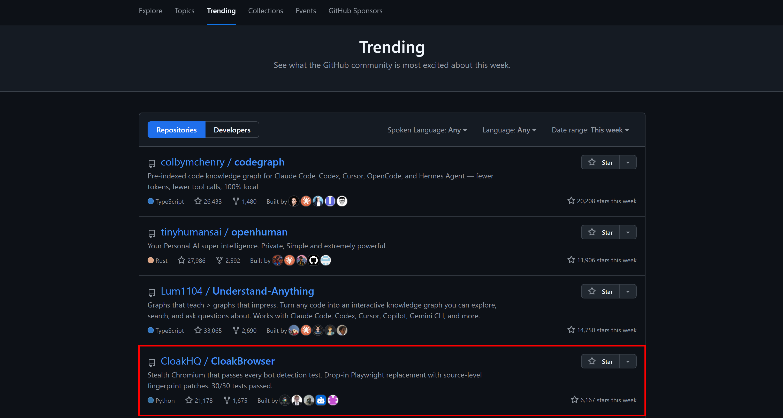
Task: Open the Date range dropdown
Action: [590, 130]
